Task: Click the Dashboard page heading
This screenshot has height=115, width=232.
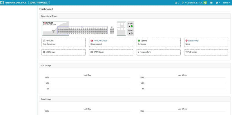Action: click(x=46, y=9)
